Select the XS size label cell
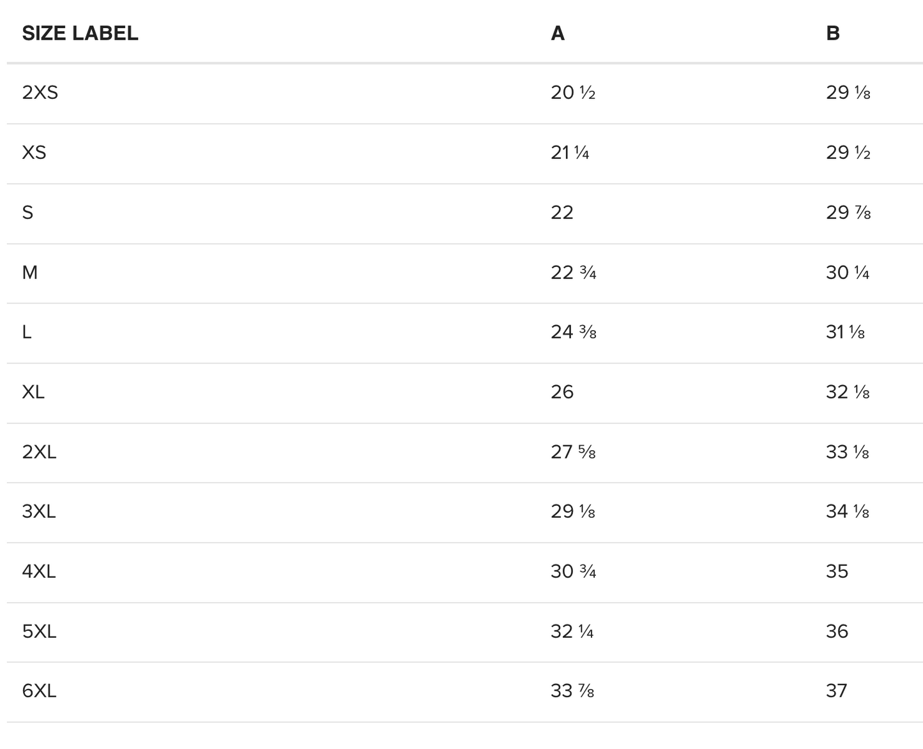 [x=34, y=153]
